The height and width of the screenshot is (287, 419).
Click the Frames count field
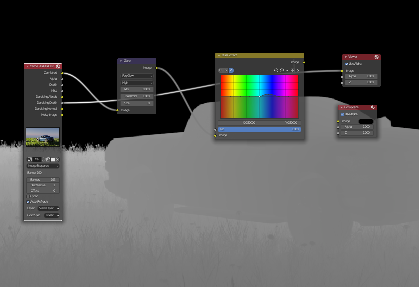point(43,180)
